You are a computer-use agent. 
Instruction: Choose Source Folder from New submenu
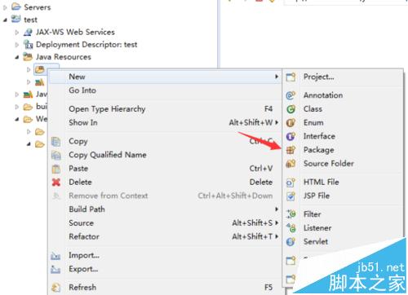coord(343,164)
